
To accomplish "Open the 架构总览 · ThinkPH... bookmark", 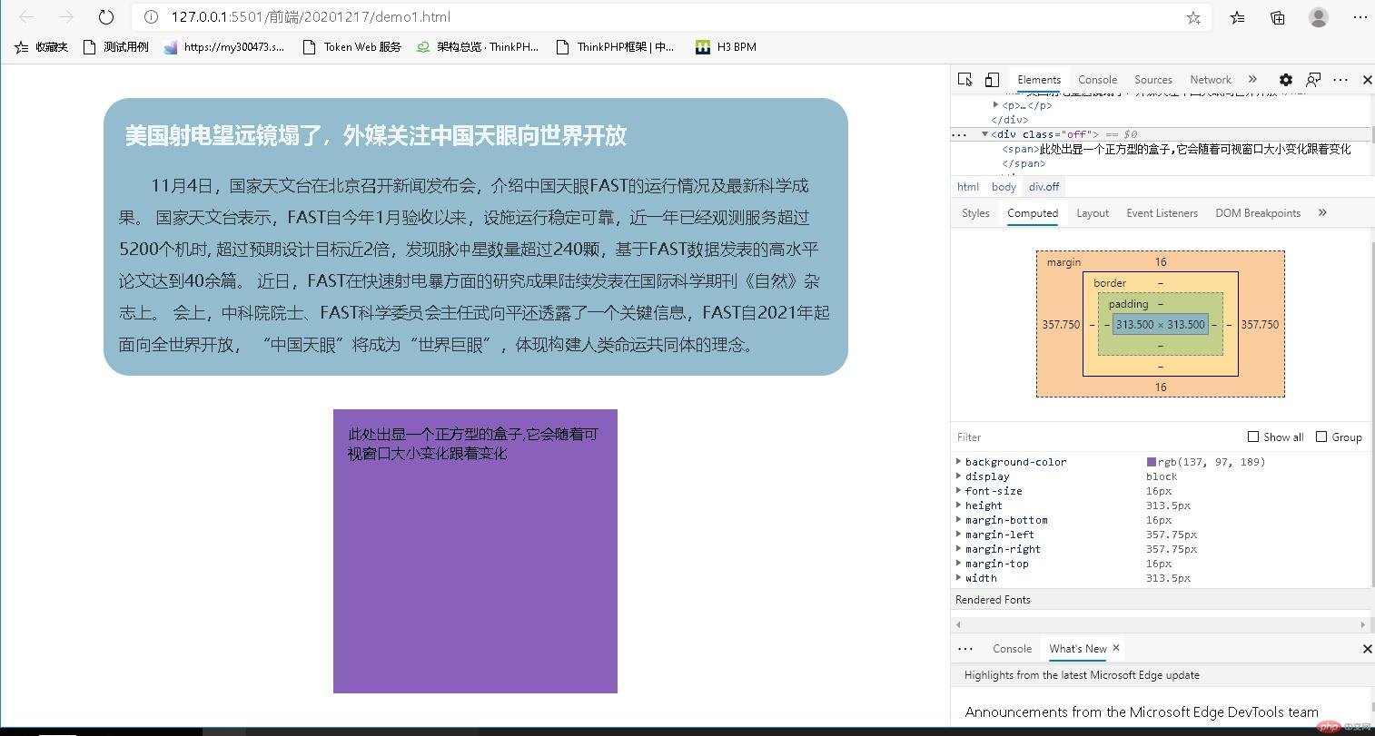I will click(x=477, y=47).
